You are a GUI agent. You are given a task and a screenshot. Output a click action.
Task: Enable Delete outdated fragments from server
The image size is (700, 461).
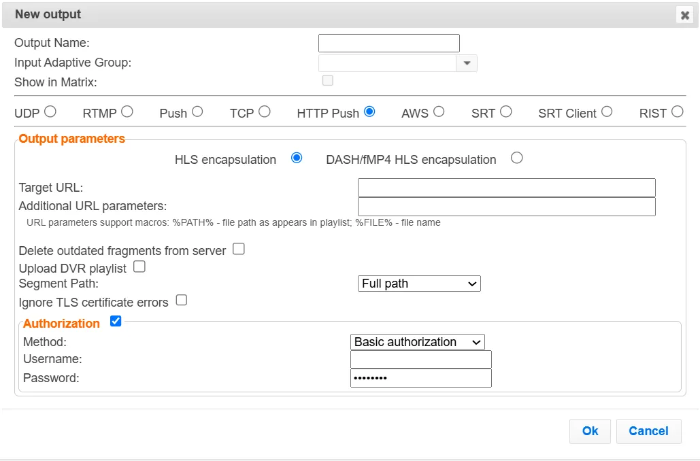(x=239, y=250)
